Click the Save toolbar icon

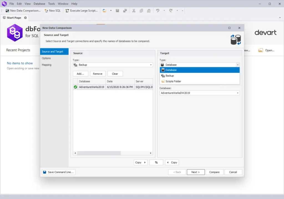coord(117,11)
